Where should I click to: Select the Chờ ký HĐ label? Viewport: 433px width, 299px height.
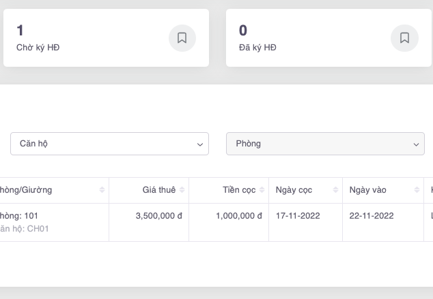pos(38,48)
